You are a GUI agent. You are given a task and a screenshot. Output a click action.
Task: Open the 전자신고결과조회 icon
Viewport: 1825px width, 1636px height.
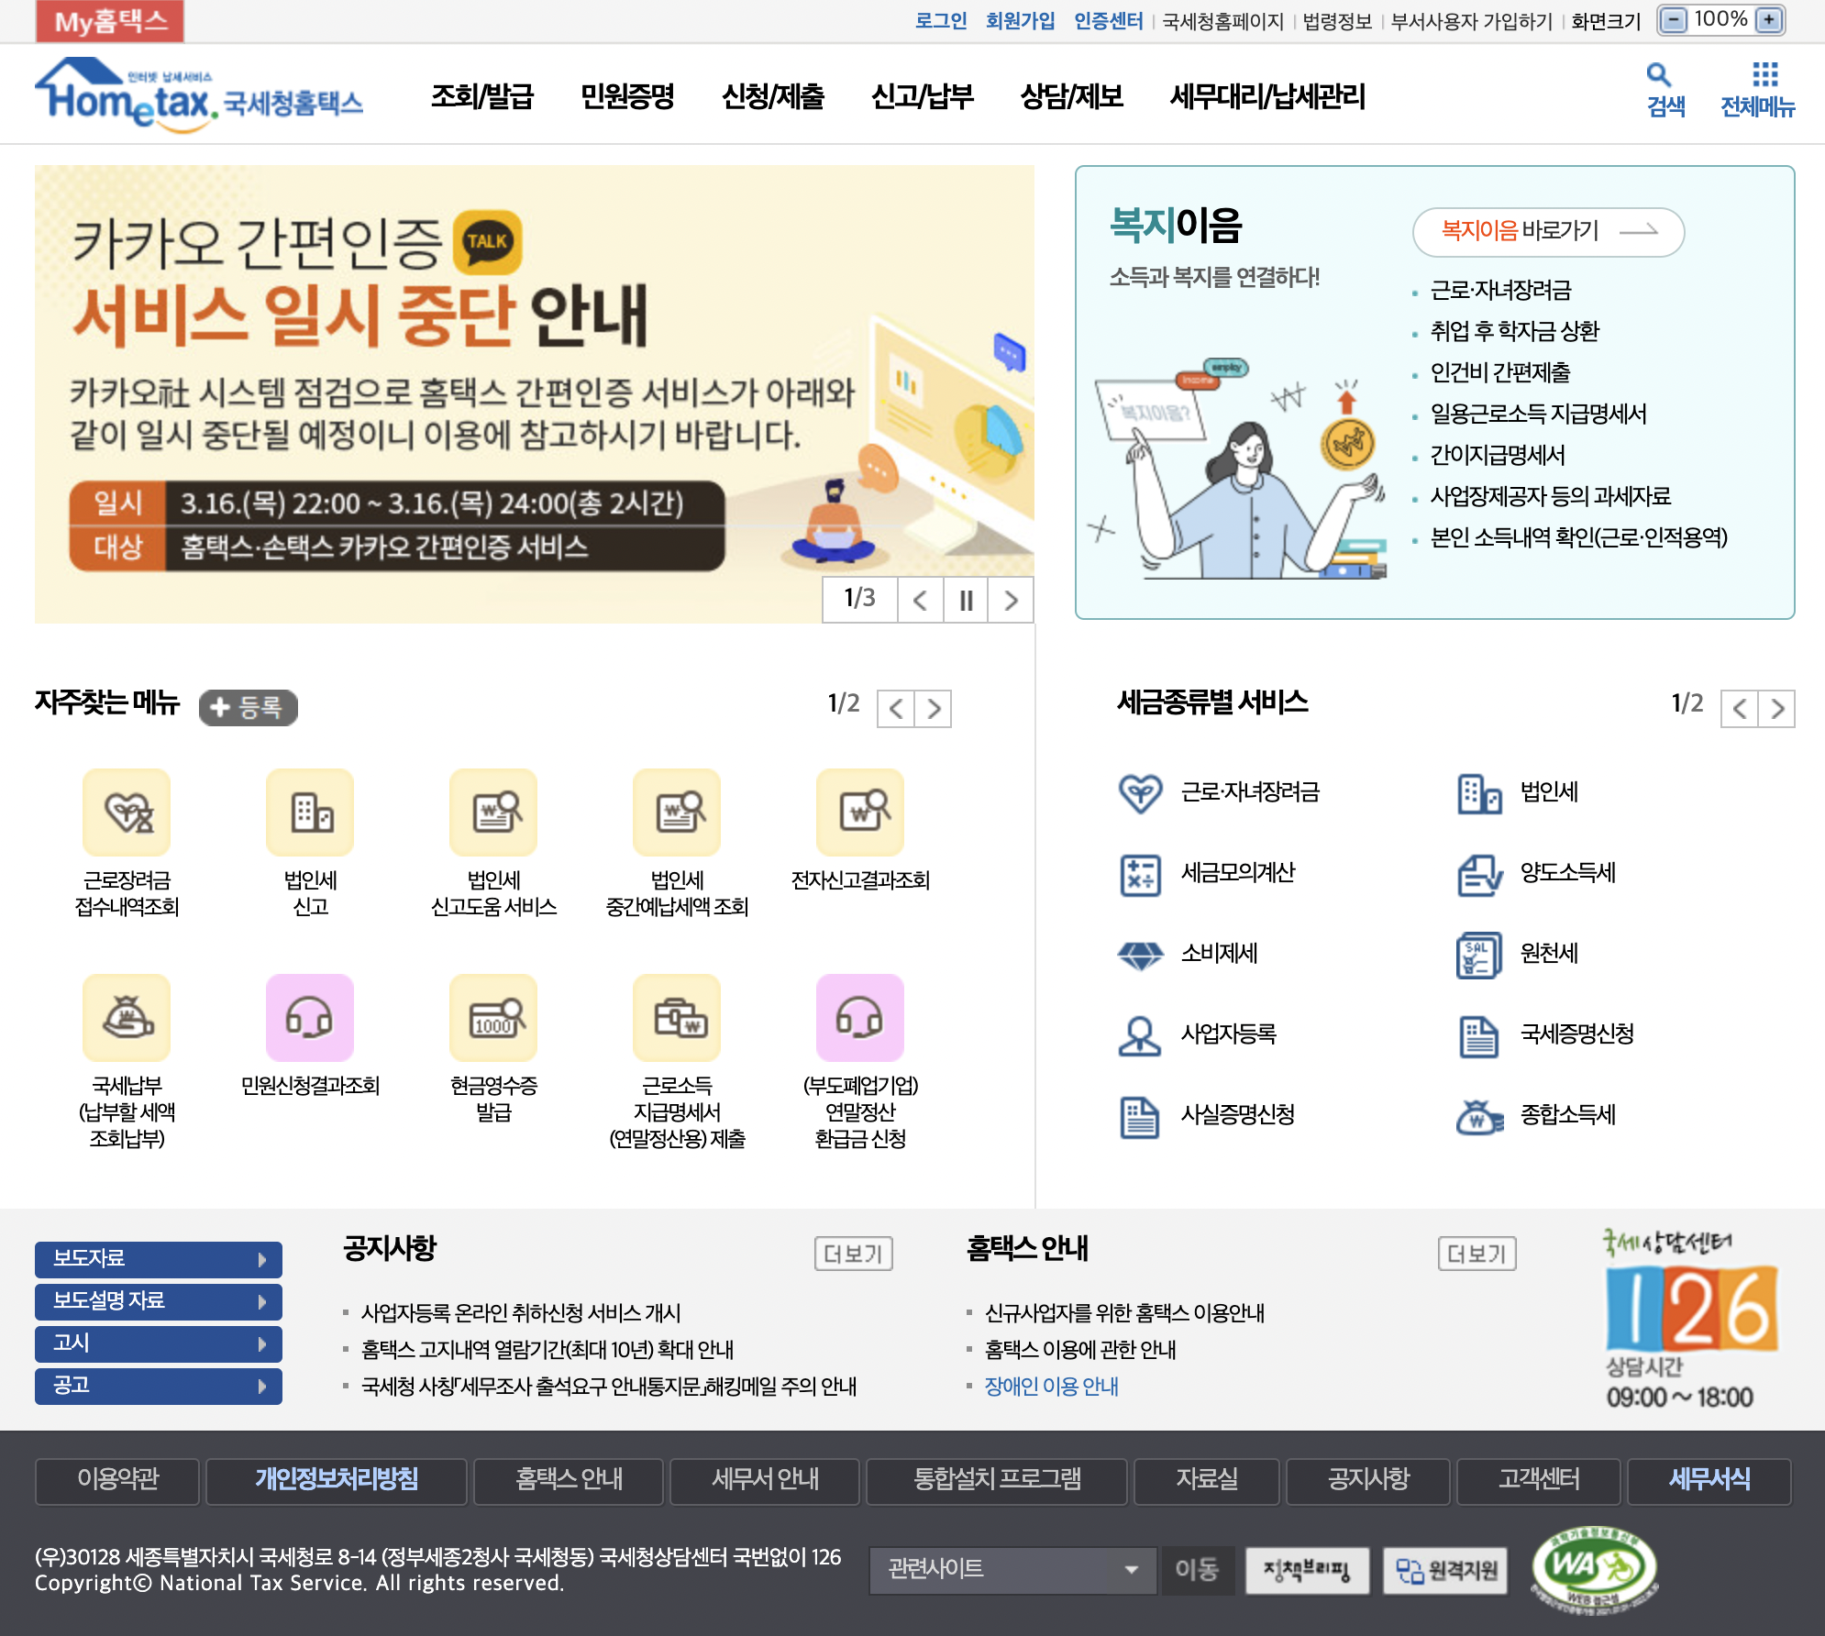(x=860, y=812)
